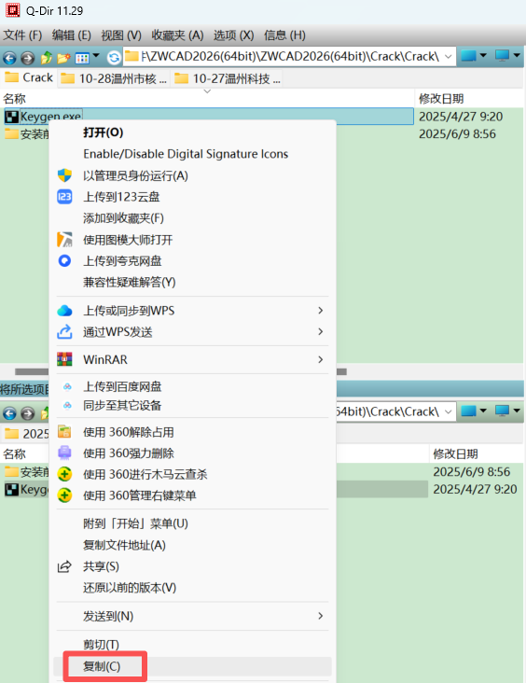Image resolution: width=526 pixels, height=683 pixels.
Task: Click date 2025/6/9 8:56 in top pane
Action: (457, 133)
